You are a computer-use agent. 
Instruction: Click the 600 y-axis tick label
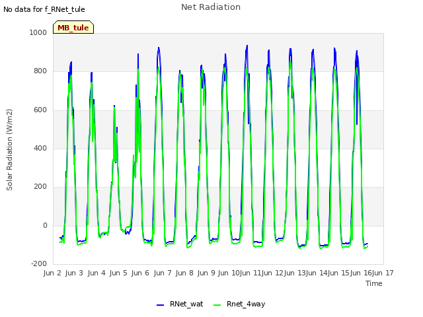click(x=40, y=110)
